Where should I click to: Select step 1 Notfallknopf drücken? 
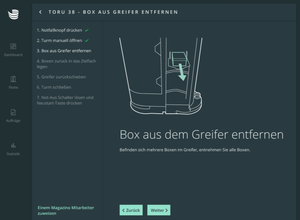click(x=59, y=30)
